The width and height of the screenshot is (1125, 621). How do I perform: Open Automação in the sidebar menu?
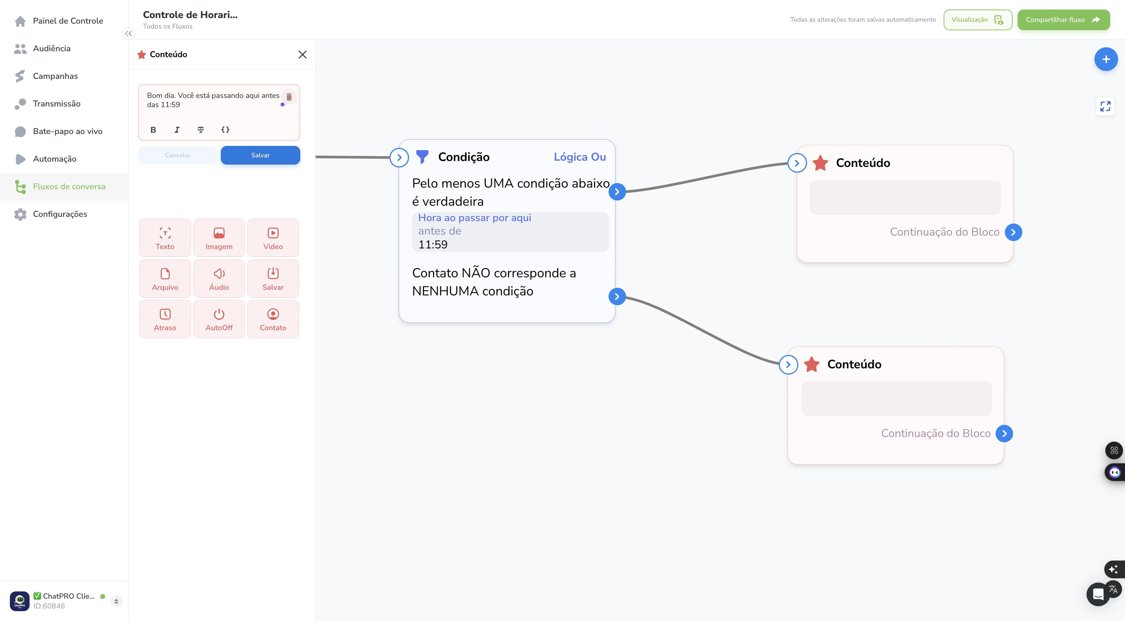pos(55,159)
